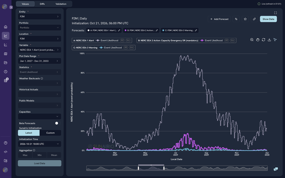This screenshot has height=178, width=285.
Task: Expand the Capacities dropdown
Action: coord(40,116)
